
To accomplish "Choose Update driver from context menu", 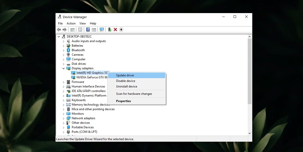I will (125, 75).
